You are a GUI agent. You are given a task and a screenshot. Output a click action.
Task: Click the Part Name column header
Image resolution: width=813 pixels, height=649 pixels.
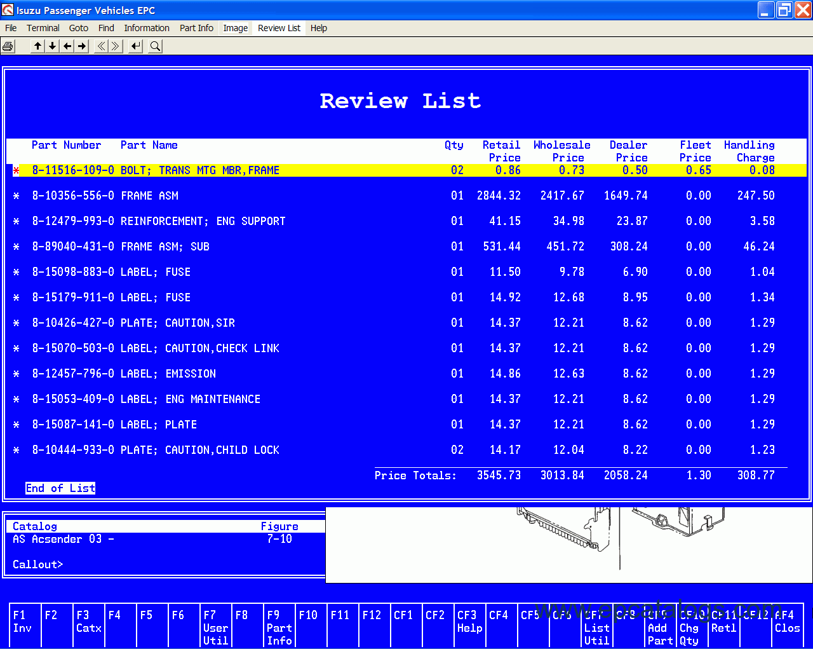[x=149, y=145]
